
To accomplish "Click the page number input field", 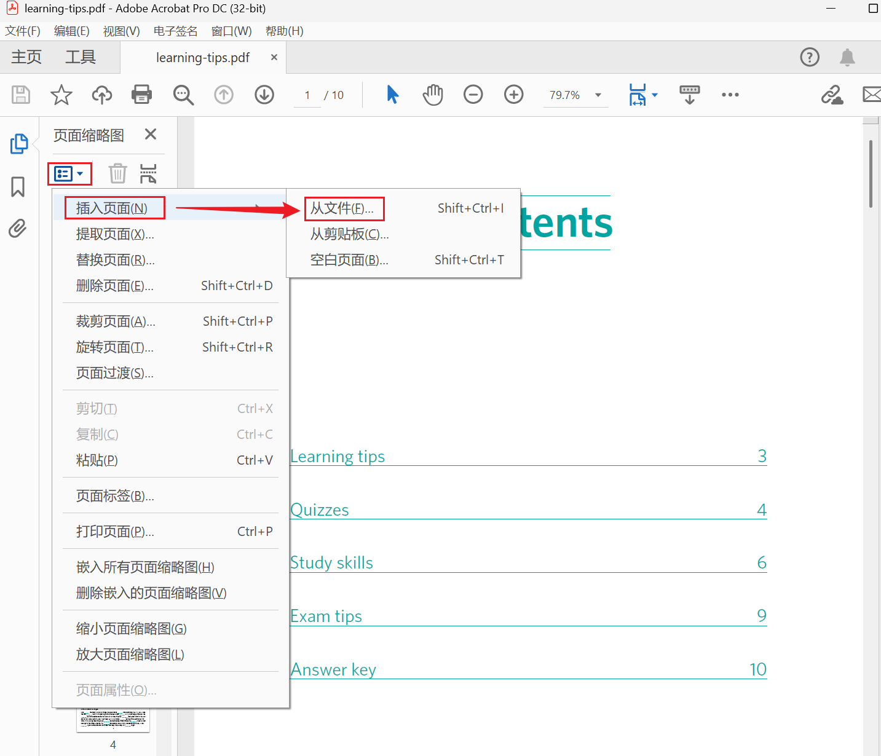I will tap(307, 95).
